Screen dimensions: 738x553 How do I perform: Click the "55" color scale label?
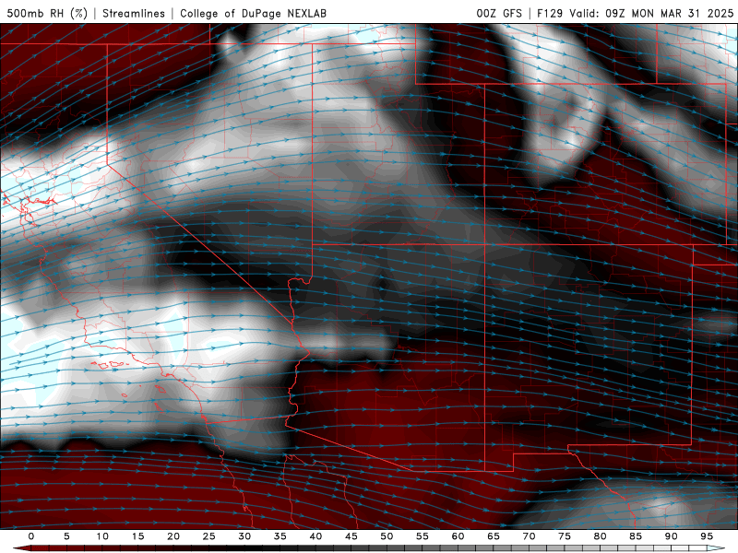(423, 536)
